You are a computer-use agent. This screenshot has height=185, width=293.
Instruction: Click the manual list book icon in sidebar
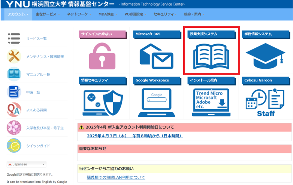pos(14,74)
